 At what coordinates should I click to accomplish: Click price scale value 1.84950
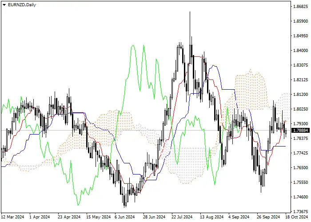click(x=300, y=36)
